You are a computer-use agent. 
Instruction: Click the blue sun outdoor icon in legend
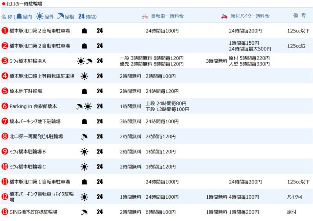pyautogui.click(x=40, y=16)
